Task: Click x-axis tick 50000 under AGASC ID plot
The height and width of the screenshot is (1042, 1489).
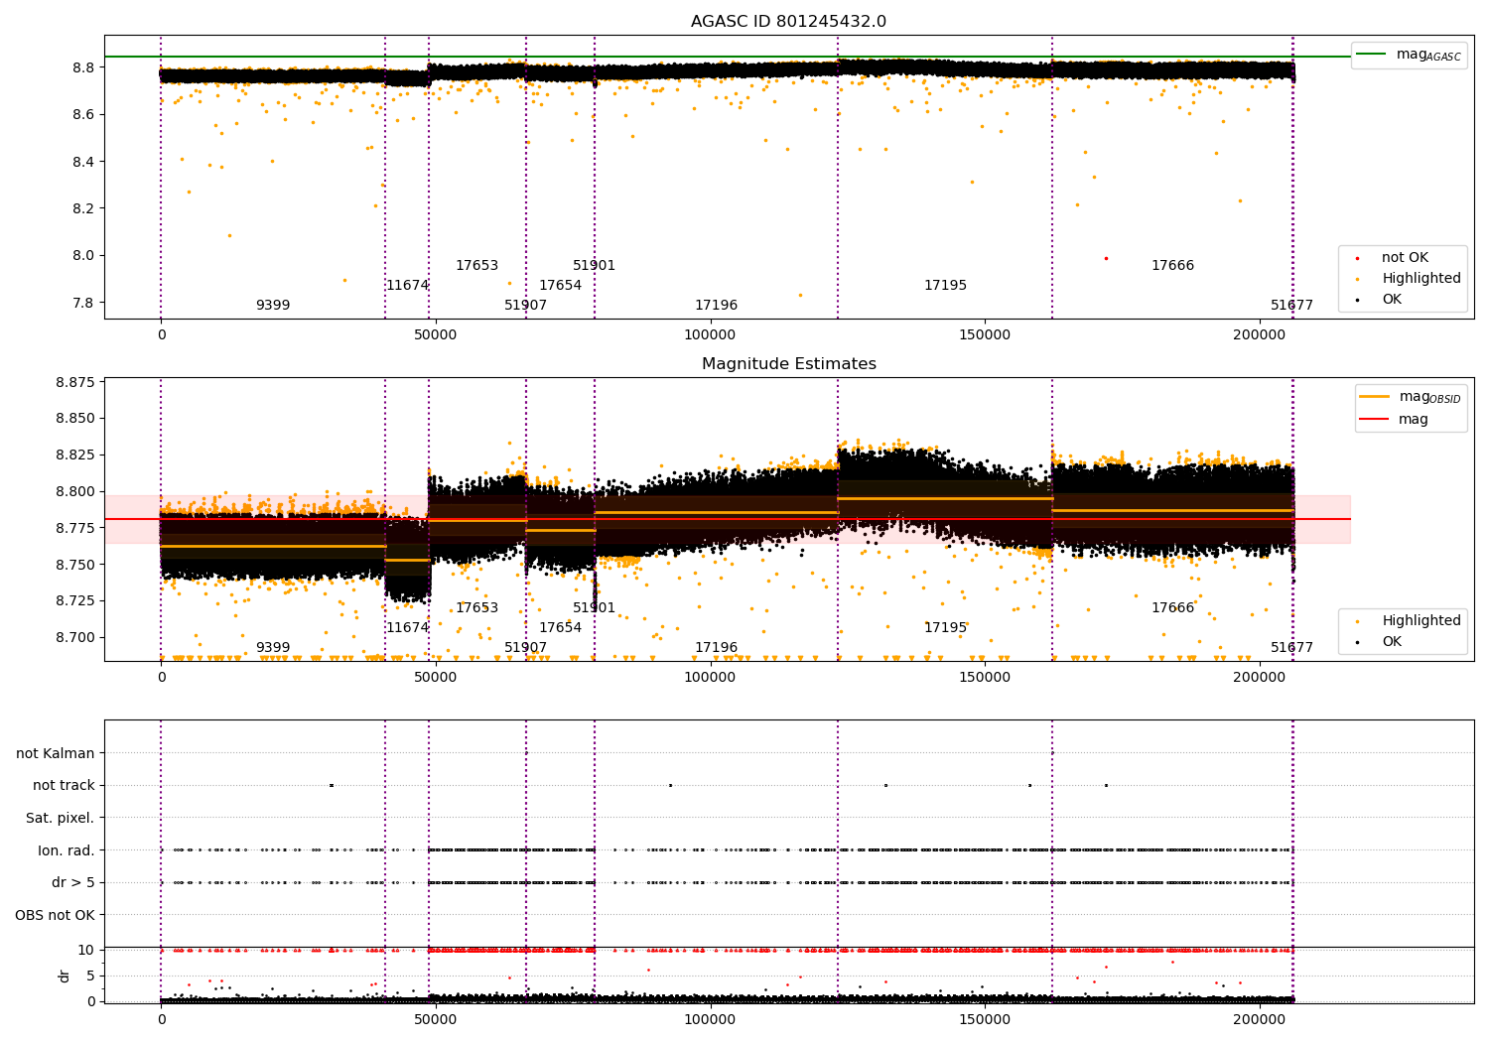Action: (x=435, y=335)
